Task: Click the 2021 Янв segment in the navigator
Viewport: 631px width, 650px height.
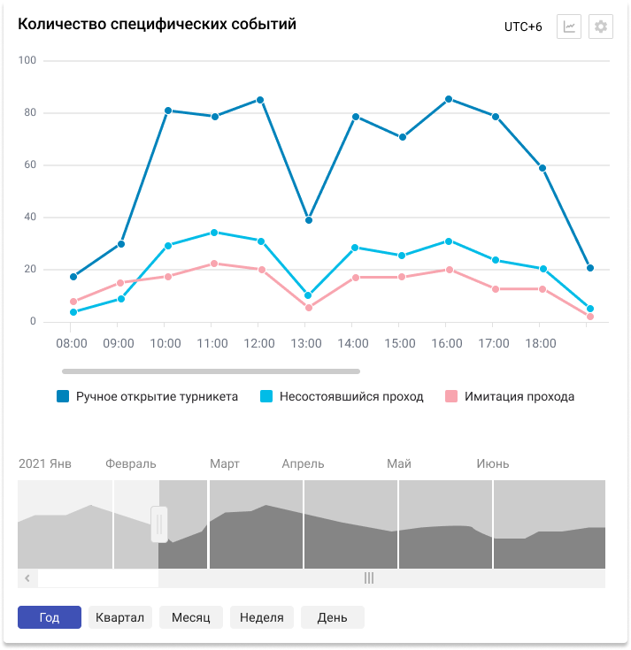Action: (65, 524)
